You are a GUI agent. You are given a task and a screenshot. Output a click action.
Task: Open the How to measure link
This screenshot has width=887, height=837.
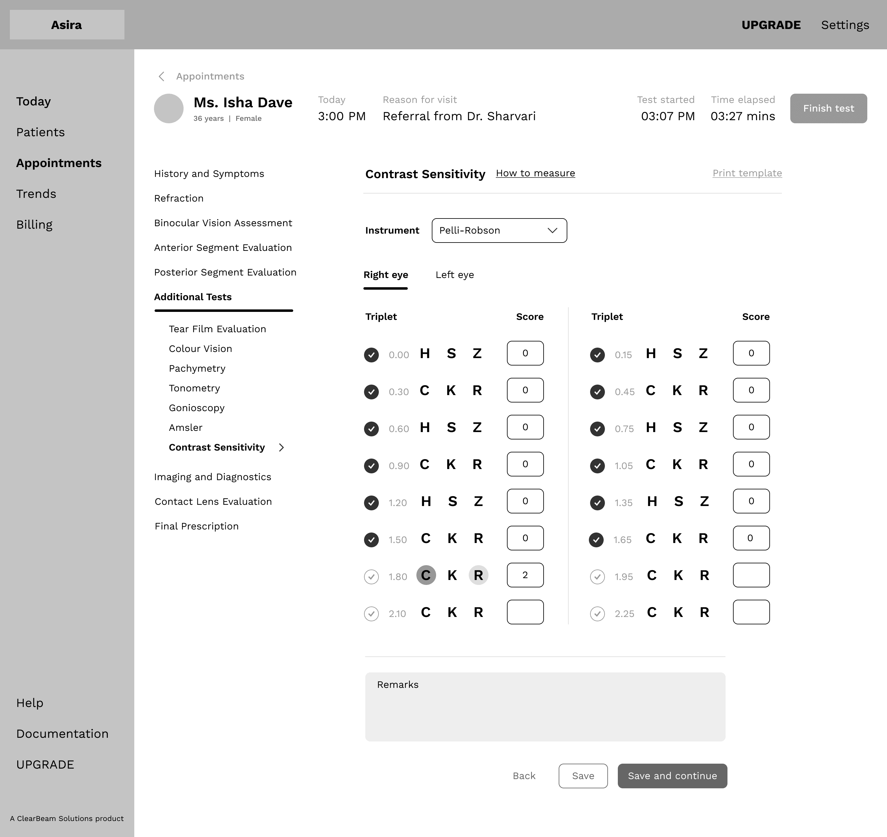(535, 173)
